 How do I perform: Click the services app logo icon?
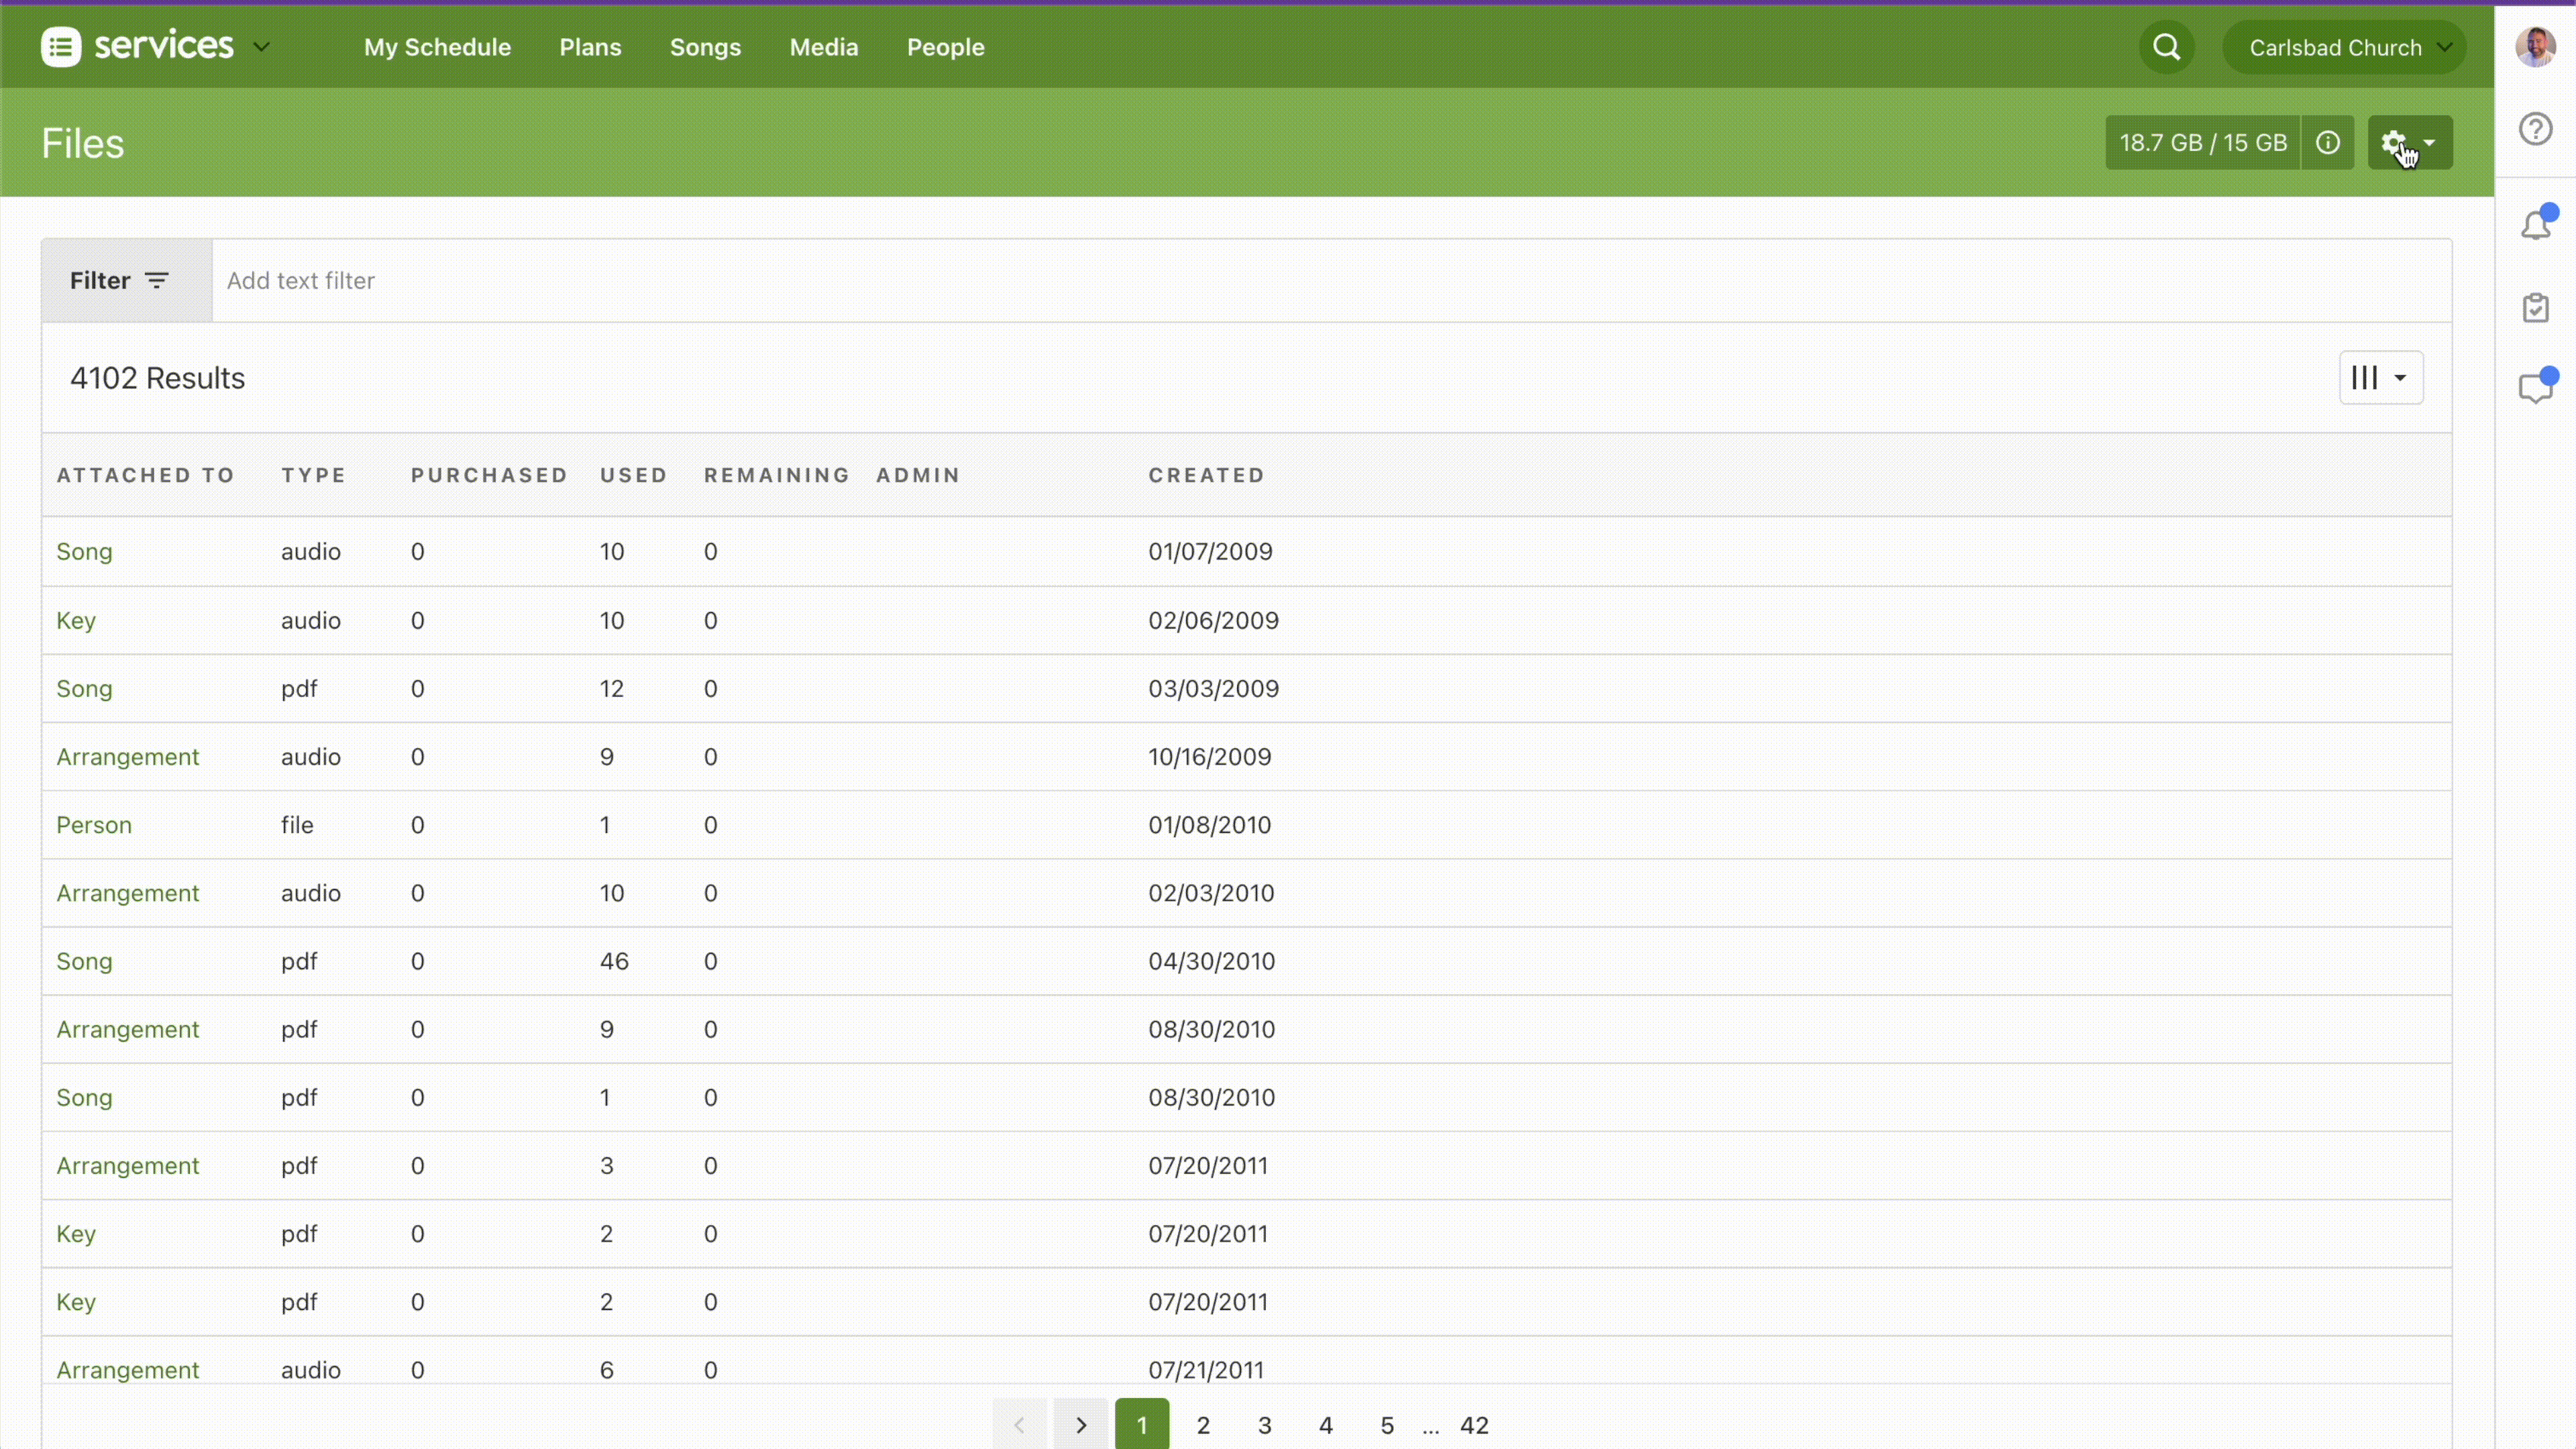tap(61, 47)
